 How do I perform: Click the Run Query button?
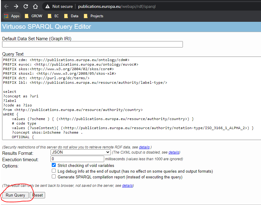click(15, 195)
